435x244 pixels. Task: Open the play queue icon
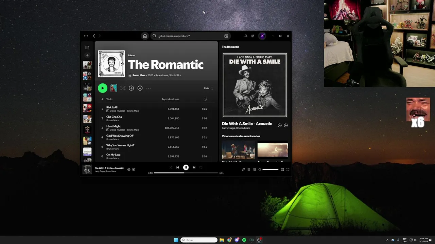coord(249,169)
